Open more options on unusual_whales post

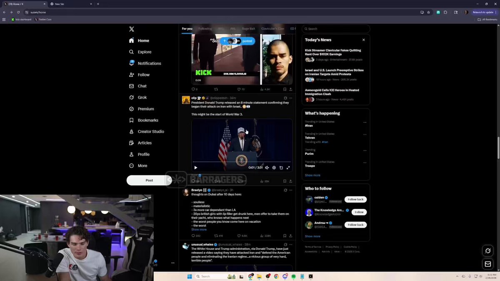click(x=290, y=244)
